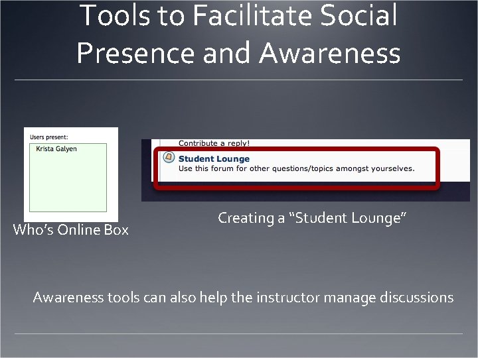Click the 'Awareness tools can also help' sentence

[x=243, y=298]
